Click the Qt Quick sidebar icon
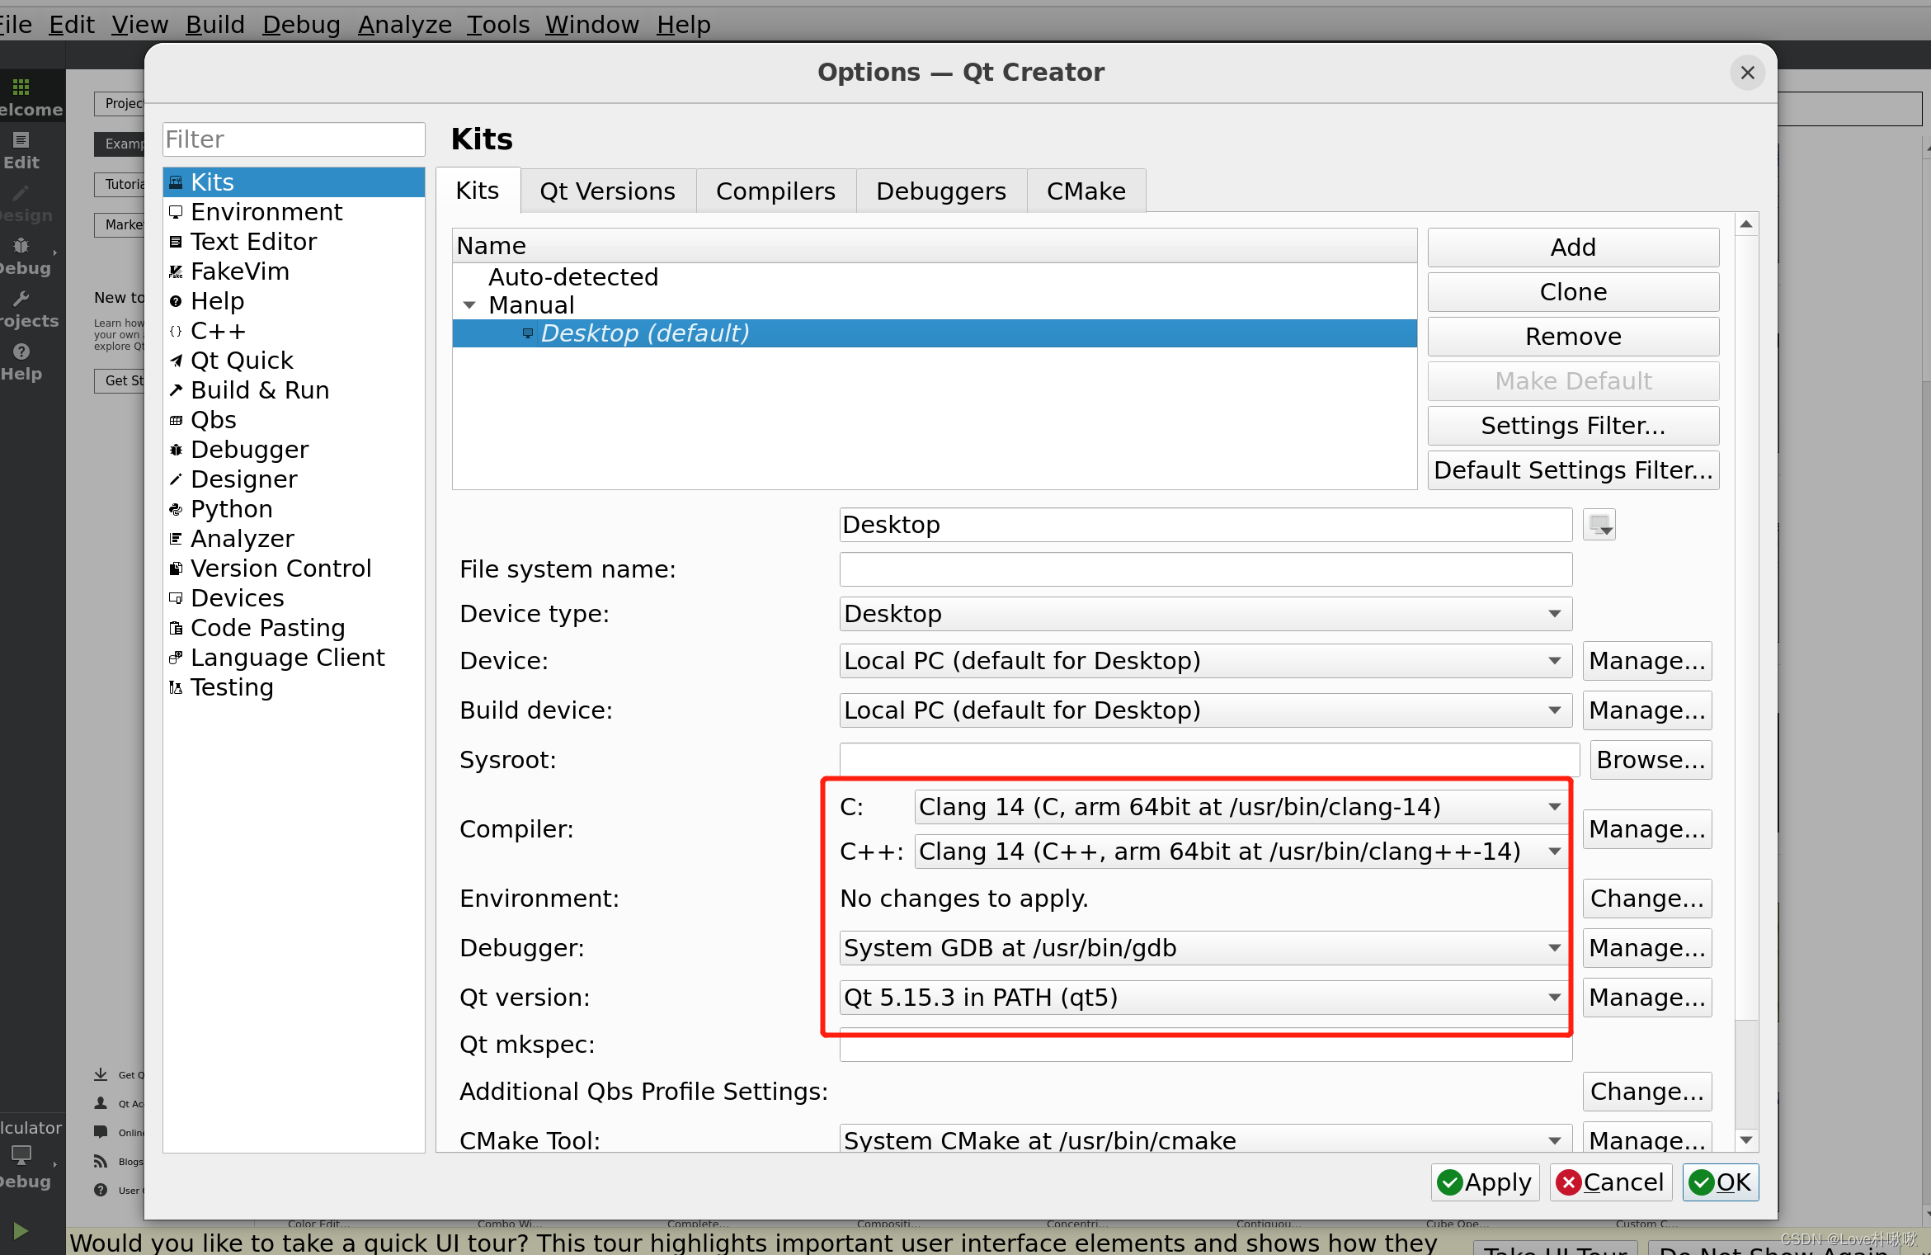The image size is (1931, 1255). 177,361
